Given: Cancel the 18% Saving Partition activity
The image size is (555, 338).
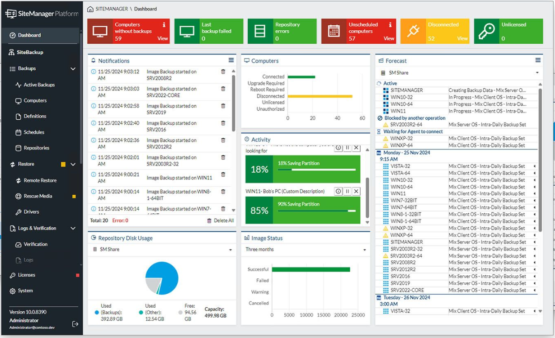Looking at the screenshot, I should 356,148.
